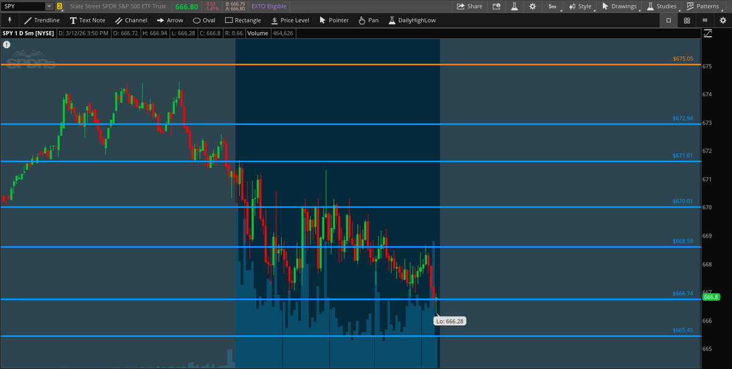Click the EXTO Eligible label
The width and height of the screenshot is (732, 369).
tap(269, 6)
